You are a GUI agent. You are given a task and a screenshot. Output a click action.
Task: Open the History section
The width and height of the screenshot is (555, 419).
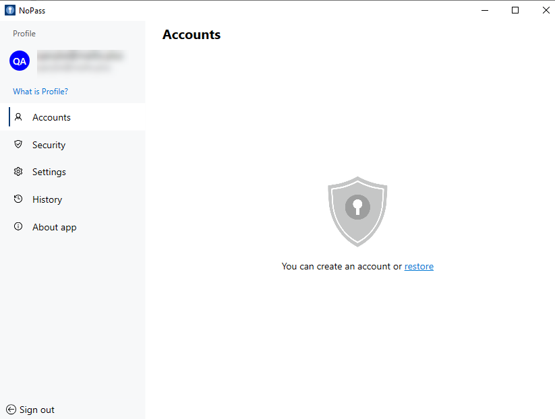(47, 200)
